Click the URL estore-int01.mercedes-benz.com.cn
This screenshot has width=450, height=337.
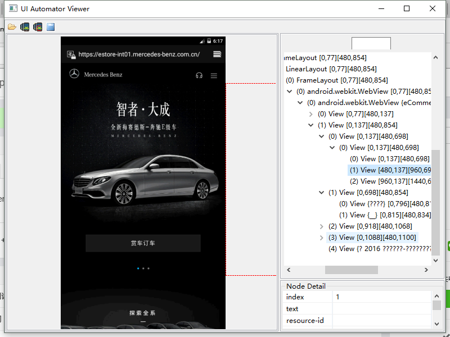139,54
